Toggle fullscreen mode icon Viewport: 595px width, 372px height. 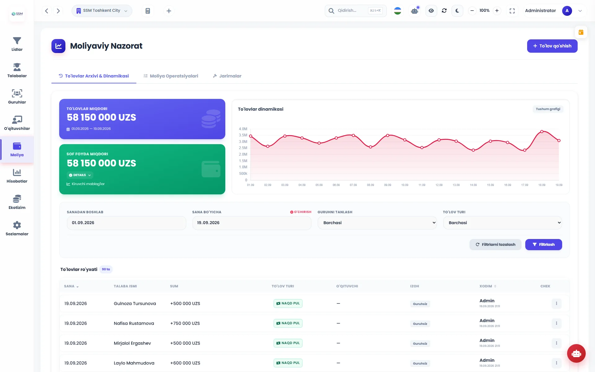click(512, 11)
